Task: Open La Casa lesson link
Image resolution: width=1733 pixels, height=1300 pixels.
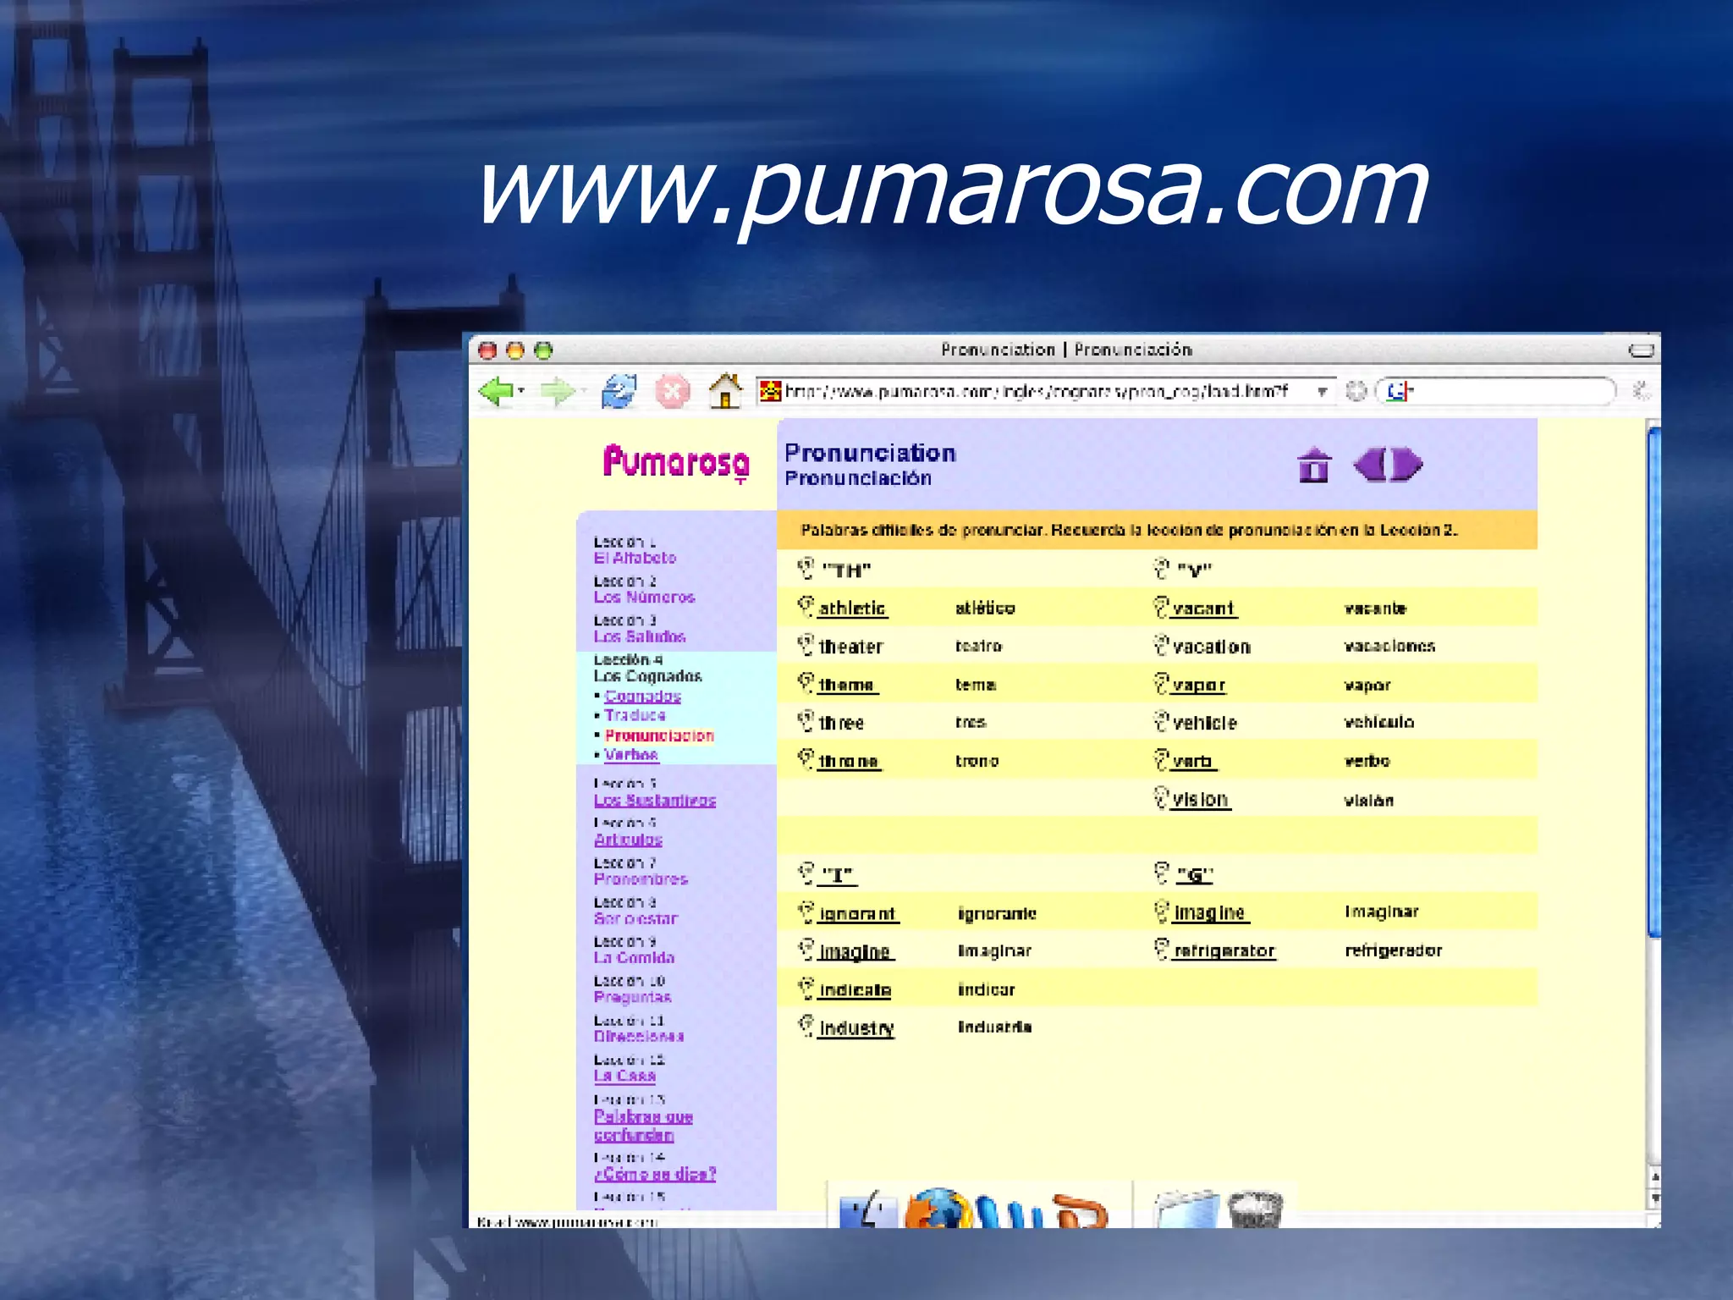Action: click(x=624, y=1076)
